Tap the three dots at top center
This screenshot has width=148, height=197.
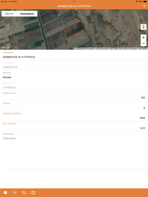coord(74,2)
